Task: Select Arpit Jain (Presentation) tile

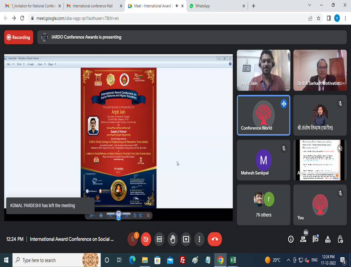Action: pyautogui.click(x=320, y=160)
